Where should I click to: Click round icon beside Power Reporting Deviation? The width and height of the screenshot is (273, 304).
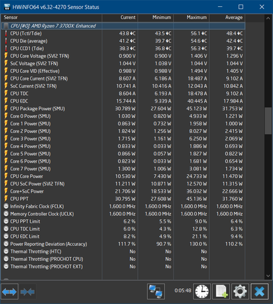pyautogui.click(x=6, y=244)
